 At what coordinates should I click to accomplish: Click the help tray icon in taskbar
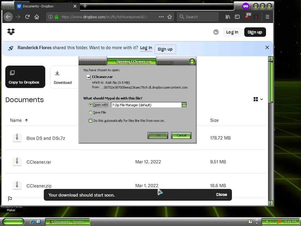pos(250,222)
